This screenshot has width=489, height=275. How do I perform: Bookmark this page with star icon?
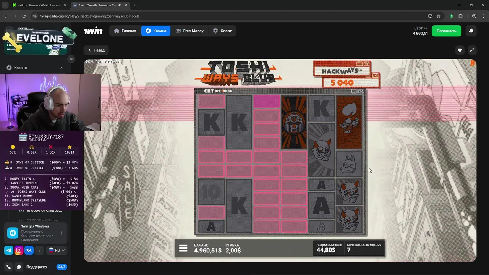(439, 16)
